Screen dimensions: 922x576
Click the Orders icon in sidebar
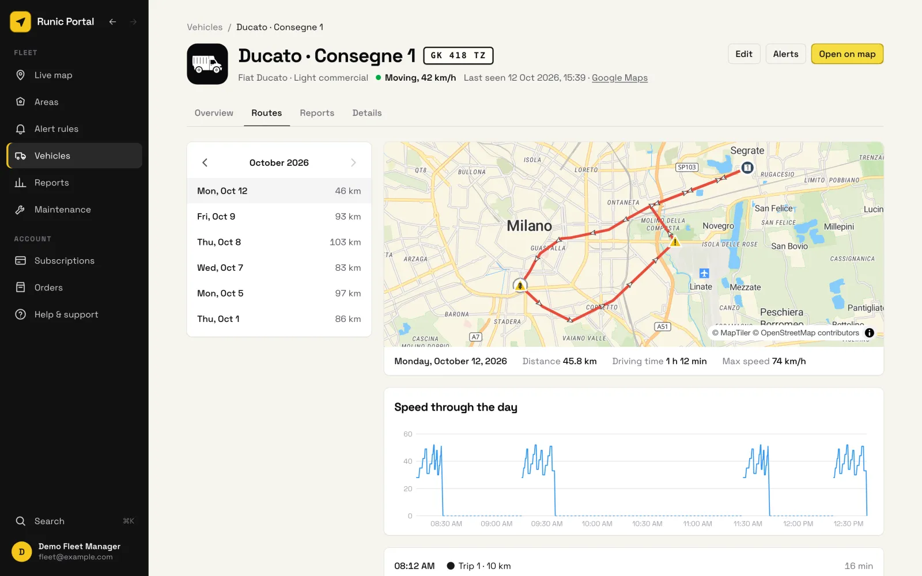[x=21, y=287]
